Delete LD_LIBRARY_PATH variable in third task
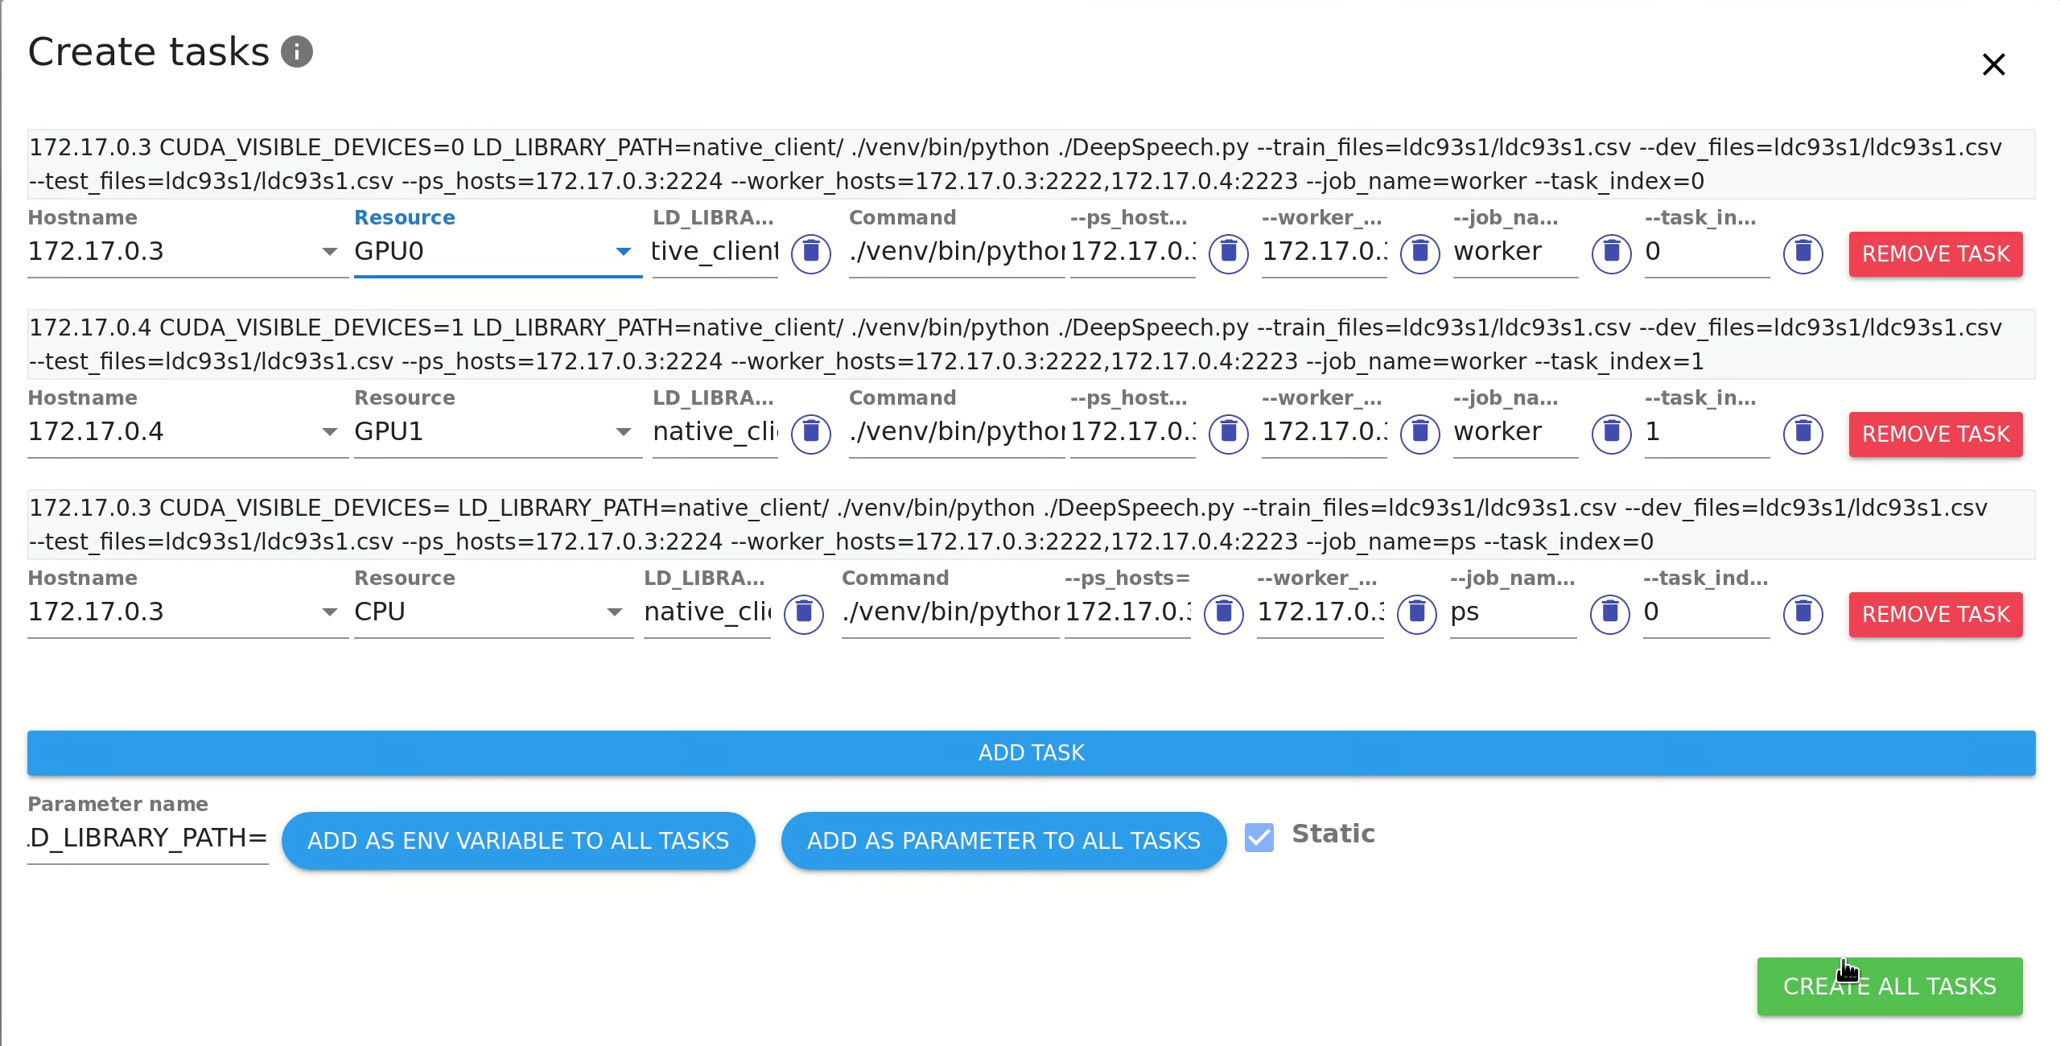This screenshot has width=2060, height=1046. pos(803,614)
